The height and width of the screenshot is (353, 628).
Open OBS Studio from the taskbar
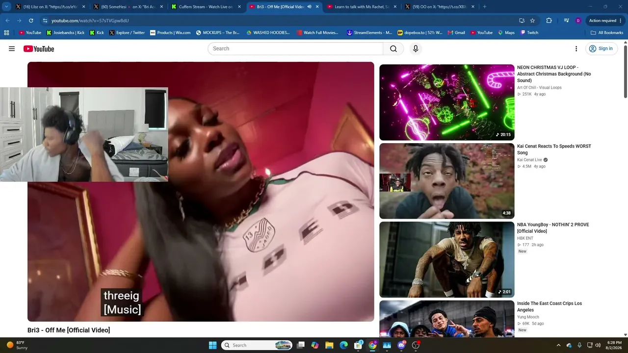[416, 345]
